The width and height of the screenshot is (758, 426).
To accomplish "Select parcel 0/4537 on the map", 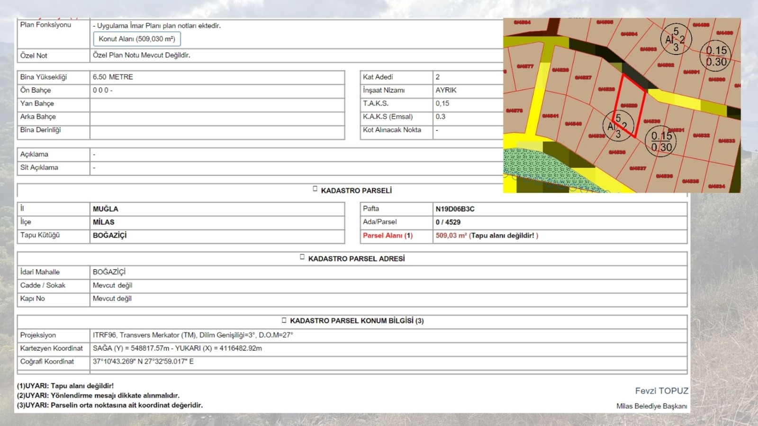I will (x=638, y=168).
